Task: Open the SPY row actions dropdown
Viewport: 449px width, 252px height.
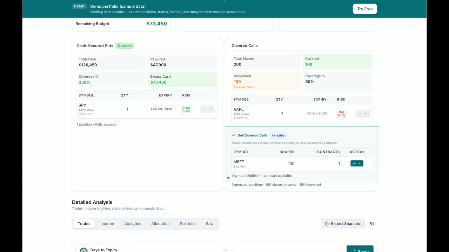Action: click(x=208, y=109)
